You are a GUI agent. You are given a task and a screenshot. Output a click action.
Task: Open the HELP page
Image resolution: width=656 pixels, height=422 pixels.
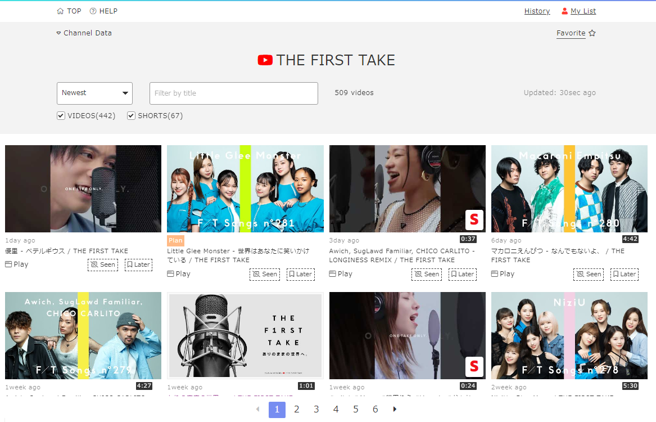[104, 11]
